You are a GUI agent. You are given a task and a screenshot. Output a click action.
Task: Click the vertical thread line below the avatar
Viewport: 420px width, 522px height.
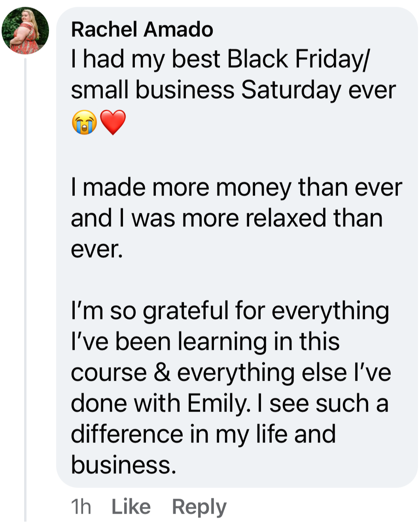tap(25, 277)
